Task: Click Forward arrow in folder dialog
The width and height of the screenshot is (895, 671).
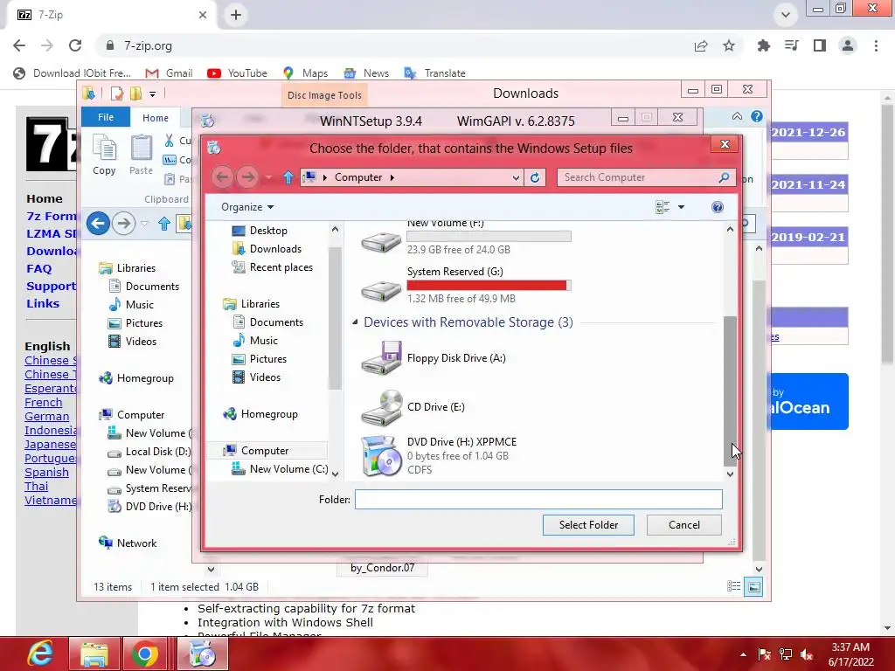Action: [x=247, y=177]
